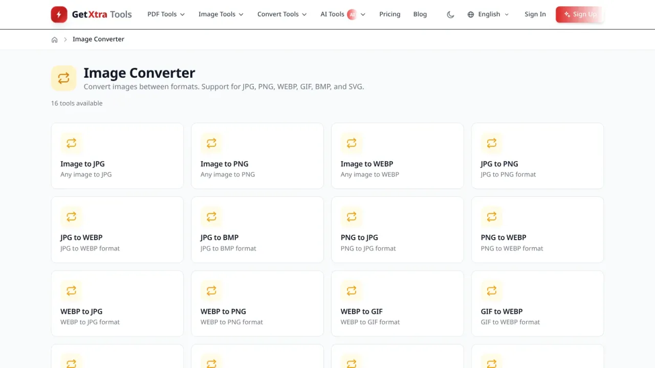The height and width of the screenshot is (368, 655).
Task: Expand the PDF Tools dropdown menu
Action: click(x=166, y=14)
